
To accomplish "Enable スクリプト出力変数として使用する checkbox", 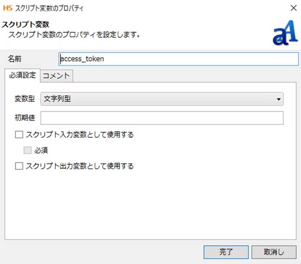I will pyautogui.click(x=19, y=166).
